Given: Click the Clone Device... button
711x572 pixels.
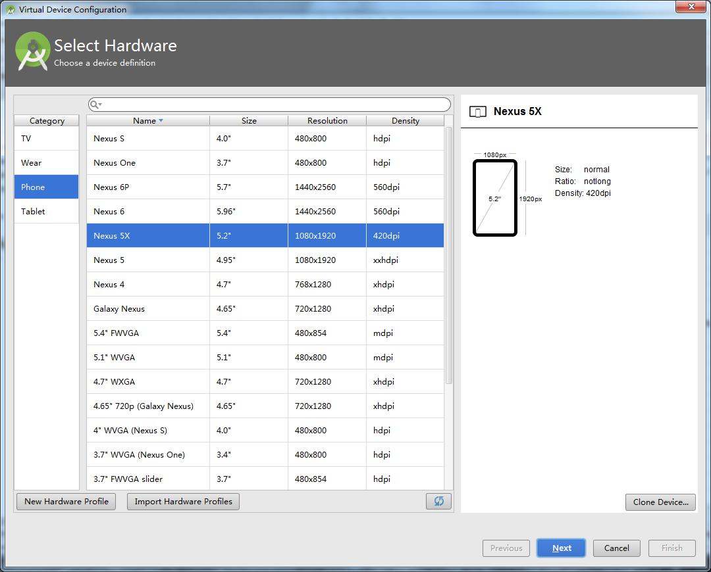Looking at the screenshot, I should pos(660,502).
